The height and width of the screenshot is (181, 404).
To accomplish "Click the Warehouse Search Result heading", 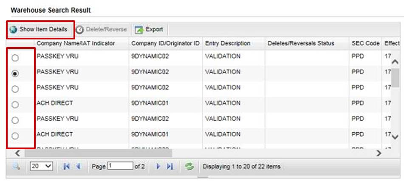I will click(x=51, y=11).
